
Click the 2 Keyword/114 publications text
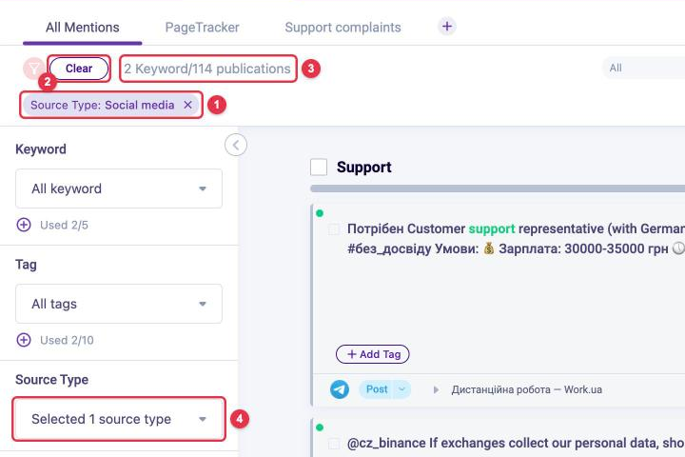point(207,69)
